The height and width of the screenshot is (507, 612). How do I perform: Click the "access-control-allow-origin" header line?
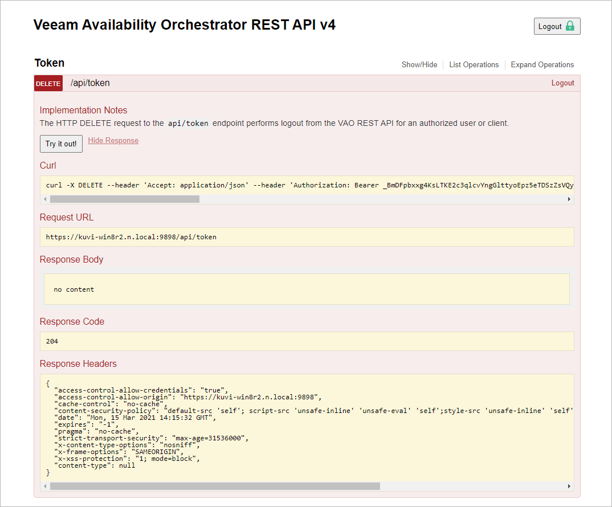click(x=188, y=397)
